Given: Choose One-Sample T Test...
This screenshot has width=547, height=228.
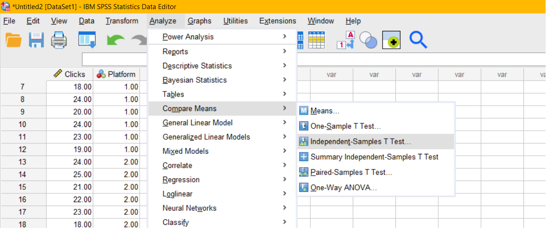Looking at the screenshot, I should click(376, 127).
